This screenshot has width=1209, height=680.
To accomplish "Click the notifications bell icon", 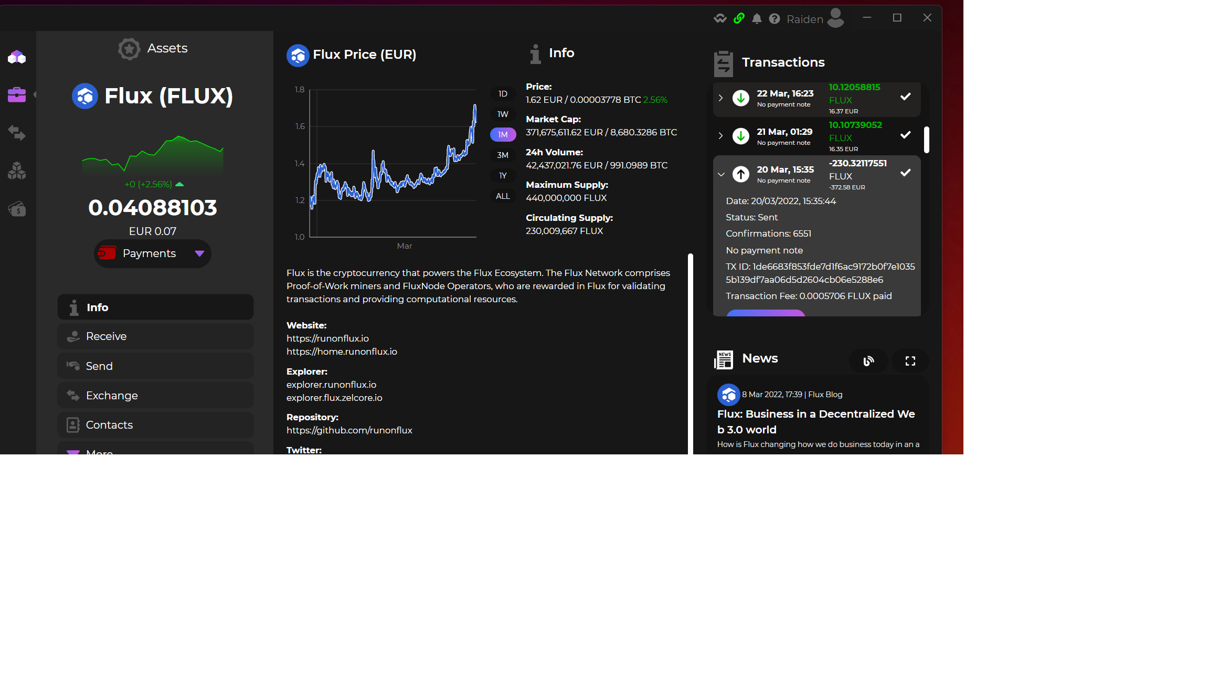I will [756, 19].
